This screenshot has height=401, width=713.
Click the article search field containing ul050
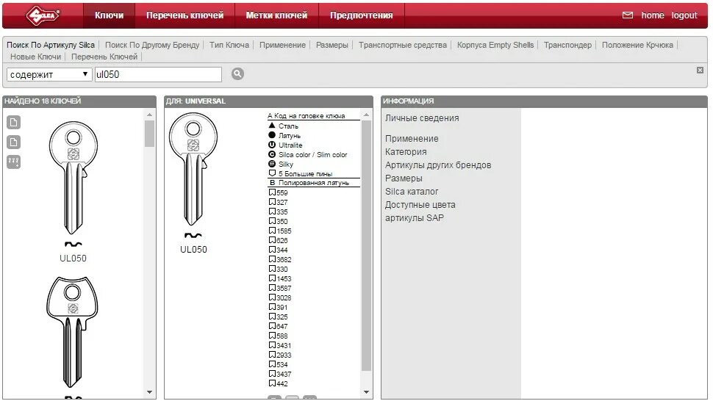coord(158,74)
